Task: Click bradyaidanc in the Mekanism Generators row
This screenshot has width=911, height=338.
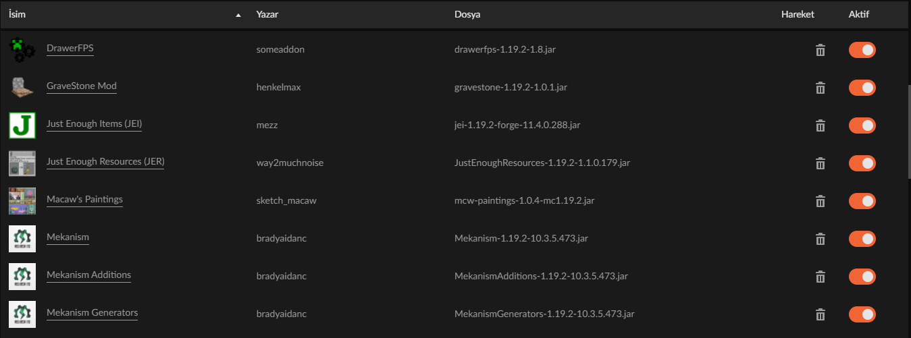Action: 282,314
